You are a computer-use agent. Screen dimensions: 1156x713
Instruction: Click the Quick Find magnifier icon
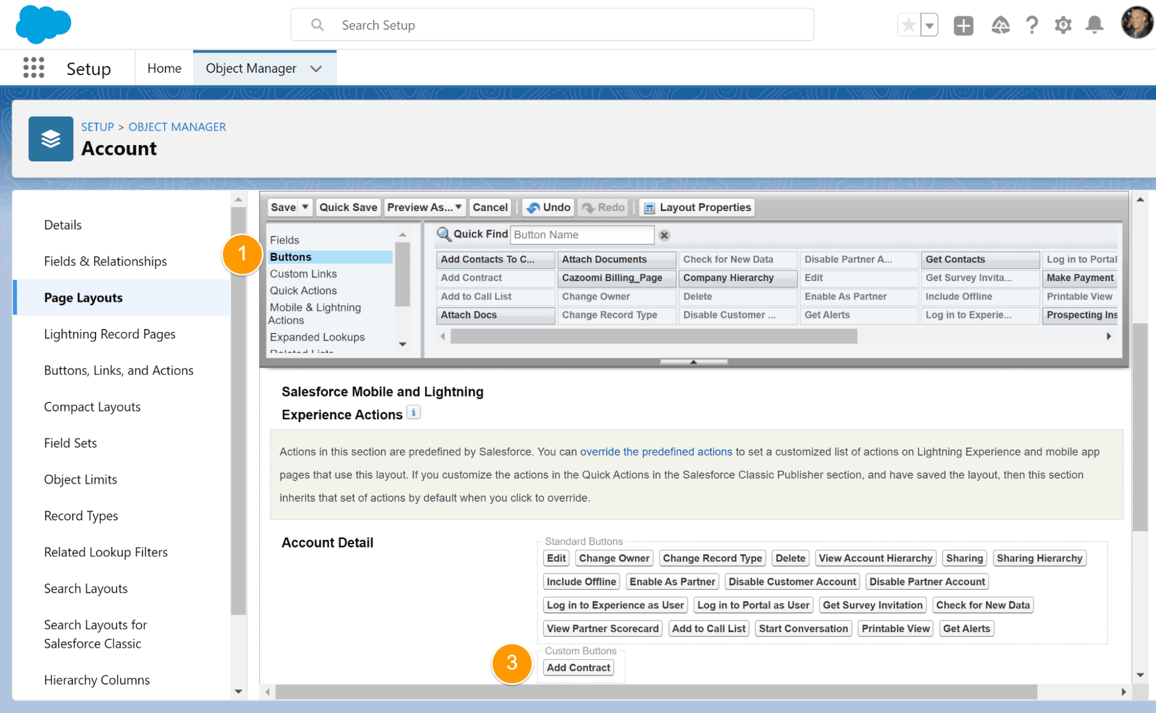click(444, 234)
